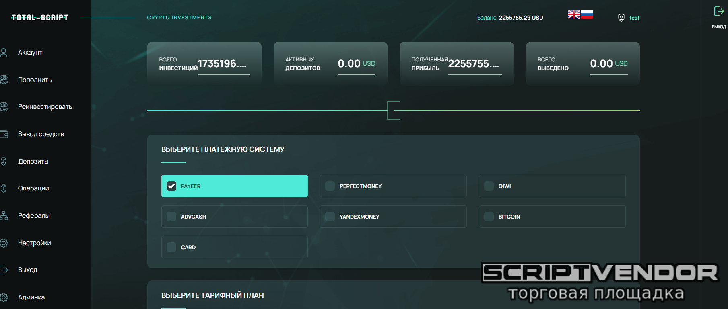
Task: Click the hierarchy icon beside Рефералы
Action: (4, 216)
